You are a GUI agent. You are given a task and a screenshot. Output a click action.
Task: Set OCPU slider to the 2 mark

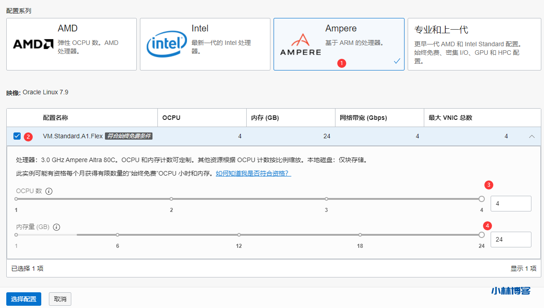pos(171,199)
